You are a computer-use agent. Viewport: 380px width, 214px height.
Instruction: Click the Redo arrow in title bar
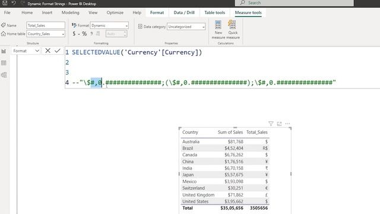(x=23, y=3)
